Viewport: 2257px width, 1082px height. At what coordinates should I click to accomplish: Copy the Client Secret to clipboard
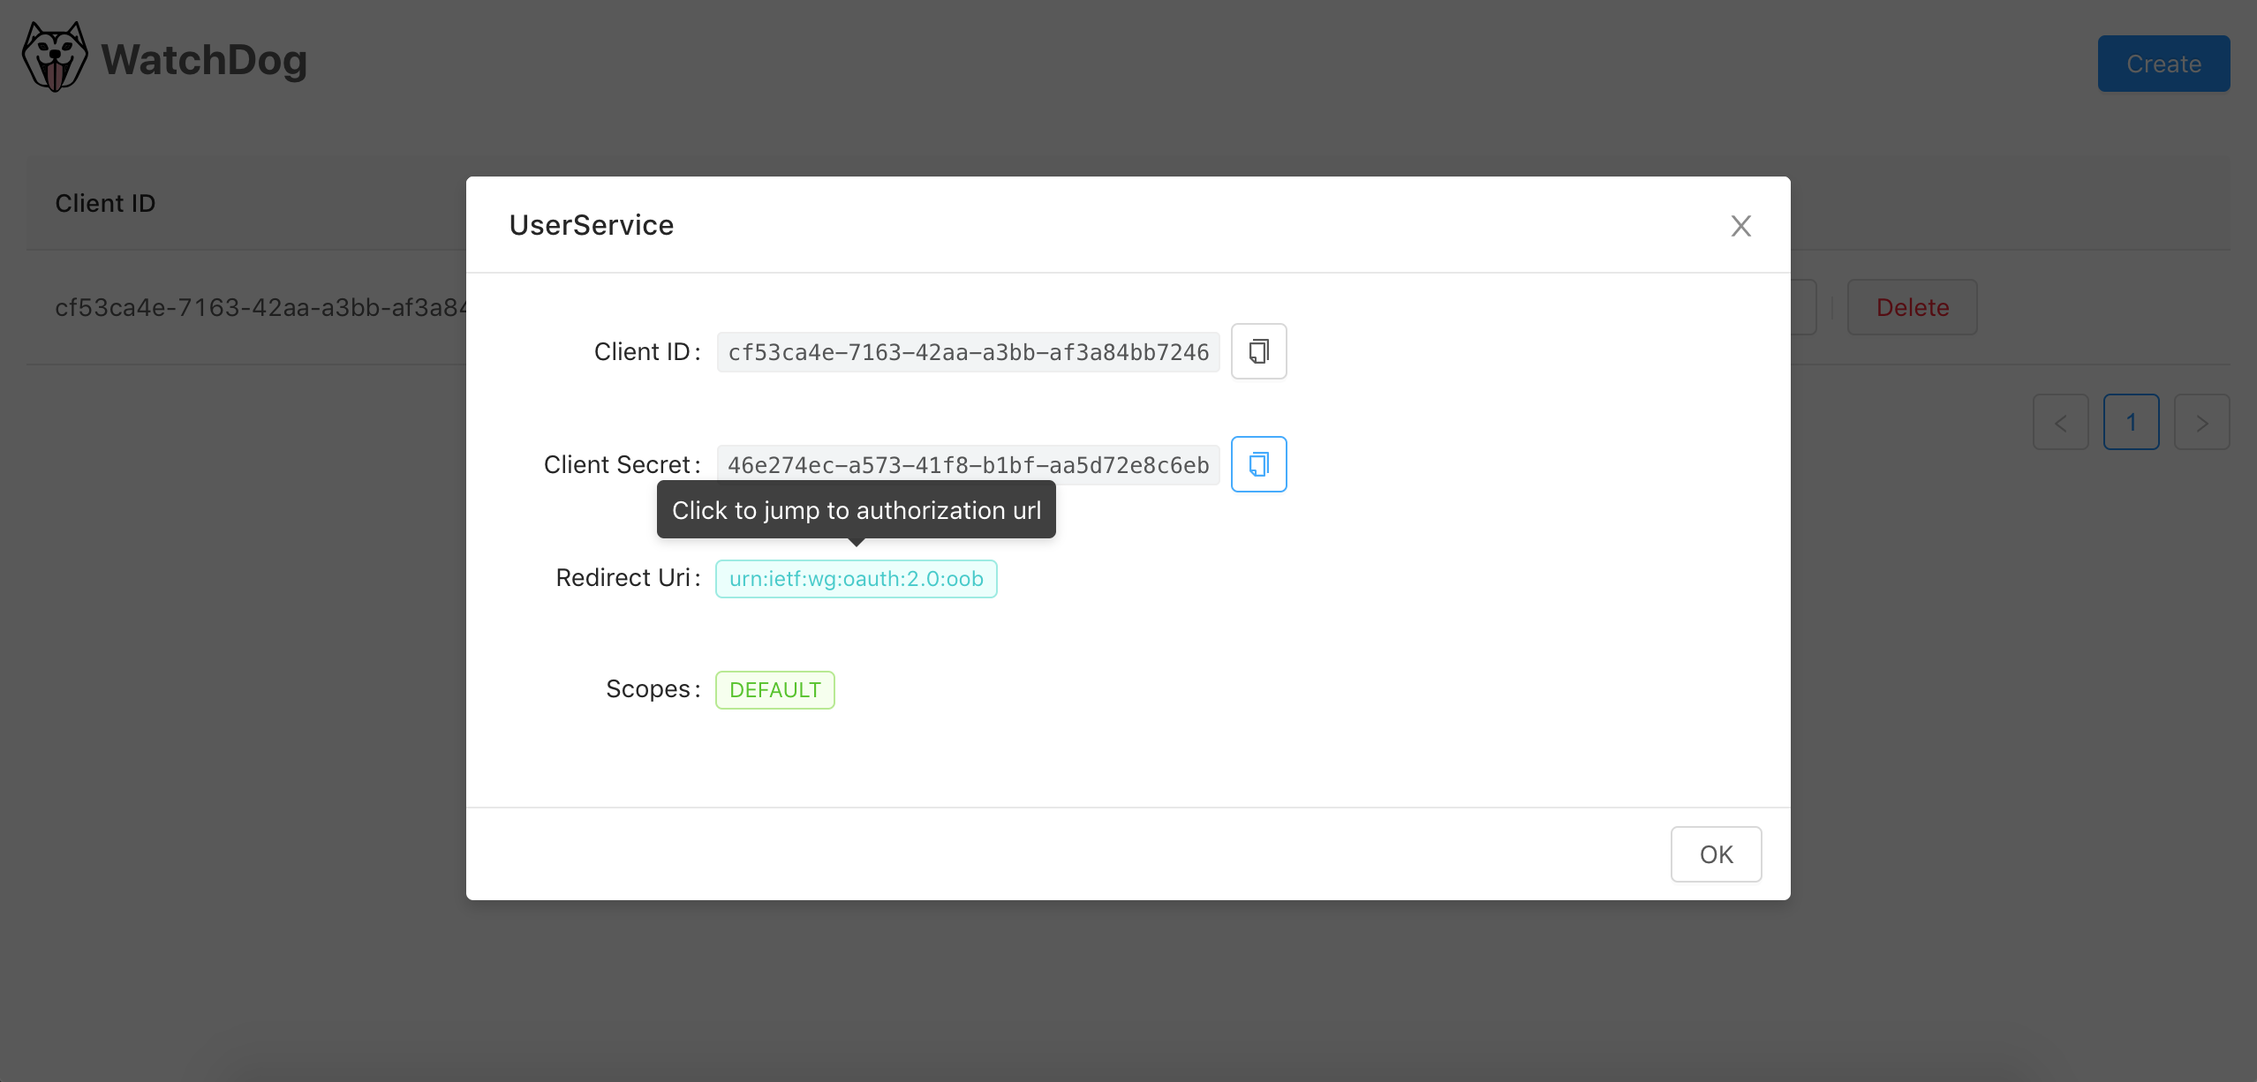pyautogui.click(x=1258, y=464)
